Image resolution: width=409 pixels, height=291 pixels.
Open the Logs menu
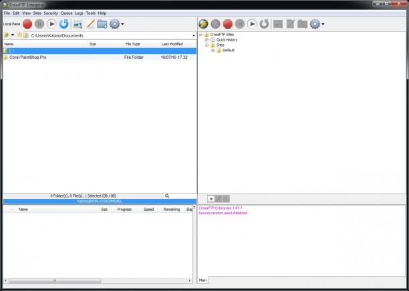pos(79,13)
